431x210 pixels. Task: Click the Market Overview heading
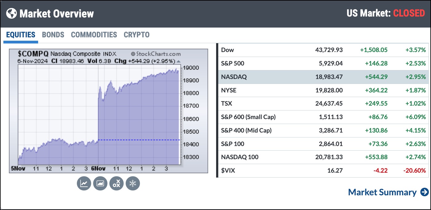(x=57, y=13)
